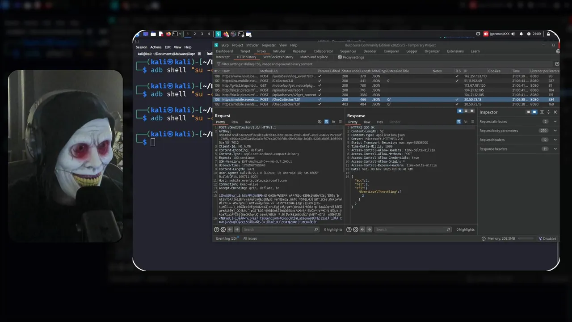Open the Match and replace sub-tab
This screenshot has height=322, width=572.
[314, 57]
